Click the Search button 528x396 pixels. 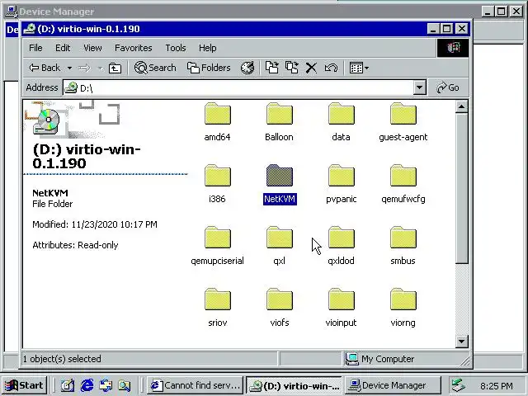(155, 68)
